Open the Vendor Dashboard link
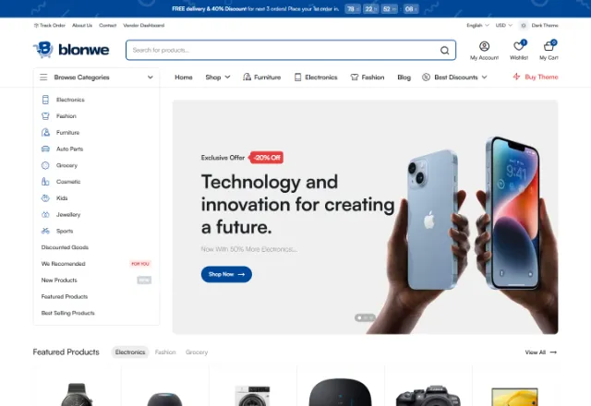 pyautogui.click(x=144, y=25)
